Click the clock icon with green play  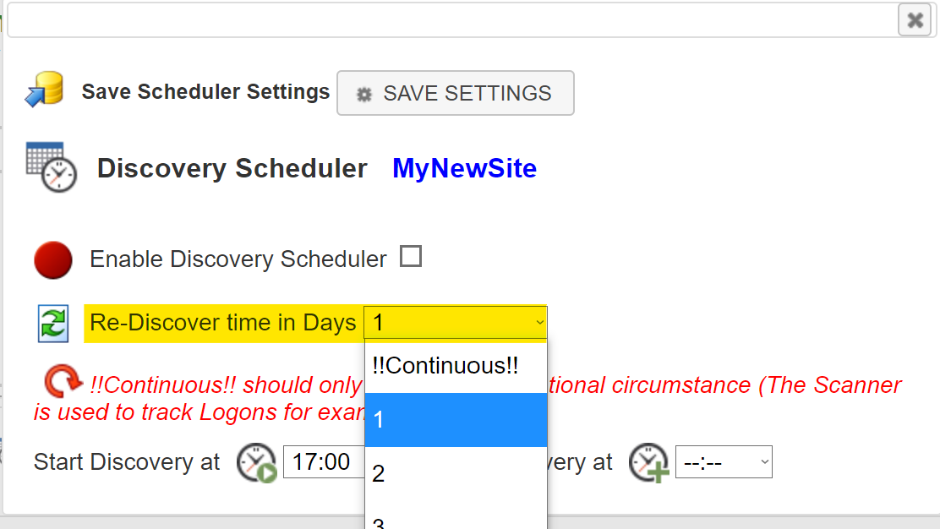[x=257, y=462]
